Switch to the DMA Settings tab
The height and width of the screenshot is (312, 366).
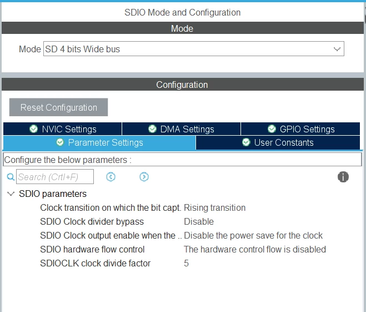tap(181, 129)
